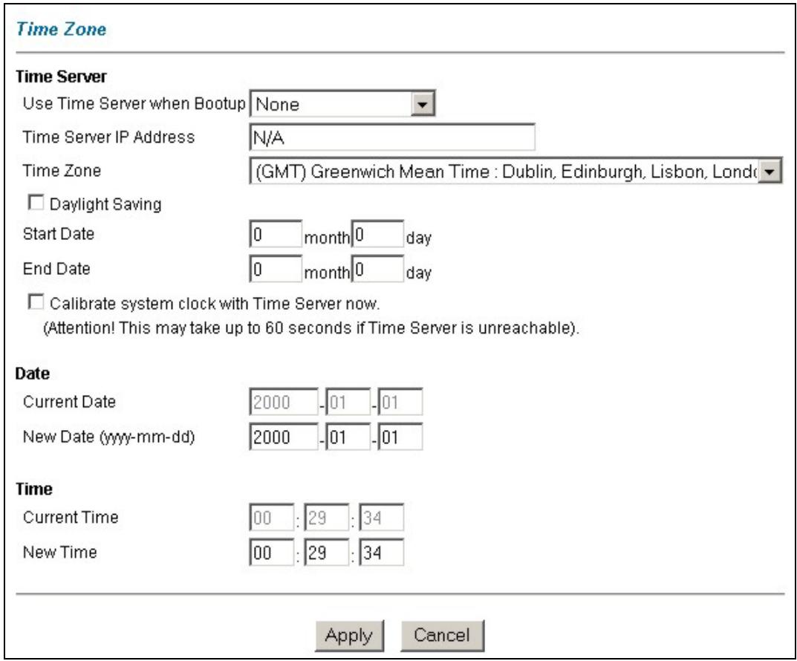
Task: Click the New Date (yyyy-mm-dd) label
Action: [x=108, y=437]
